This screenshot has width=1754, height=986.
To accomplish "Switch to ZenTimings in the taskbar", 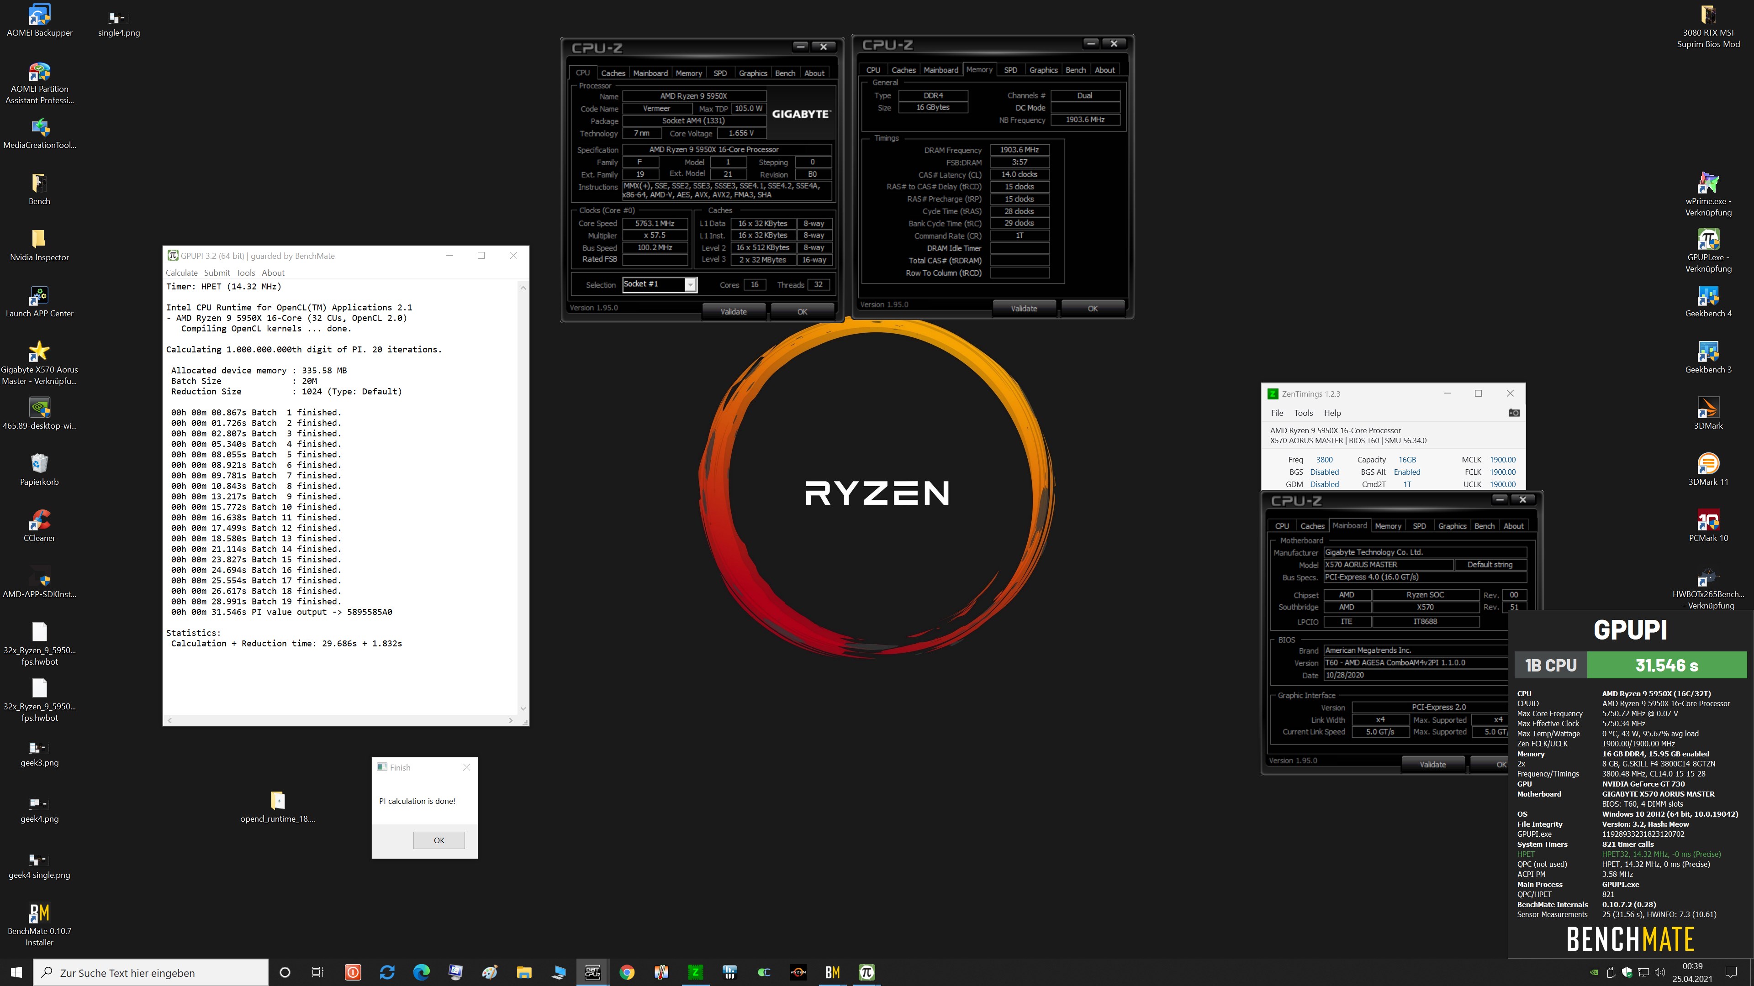I will coord(695,972).
